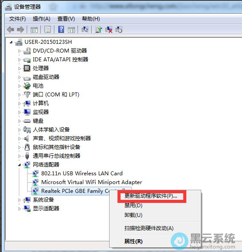Click the Scan for hardware changes toolbar icon
This screenshot has height=252, width=242.
click(85, 29)
